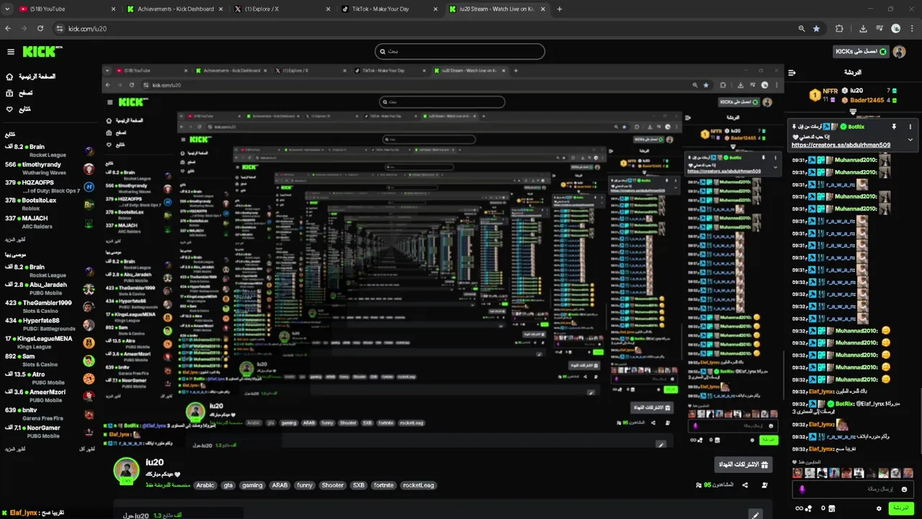Screen dimensions: 922x519
Task: Switch to the Achievements - Kick Dashboard tab
Action: [x=174, y=9]
